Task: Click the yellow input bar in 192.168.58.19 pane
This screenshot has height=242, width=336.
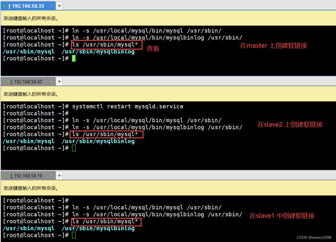Action: [x=168, y=188]
